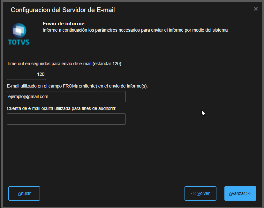This screenshot has width=264, height=208.
Task: Go back using the << Volver button
Action: 200,193
